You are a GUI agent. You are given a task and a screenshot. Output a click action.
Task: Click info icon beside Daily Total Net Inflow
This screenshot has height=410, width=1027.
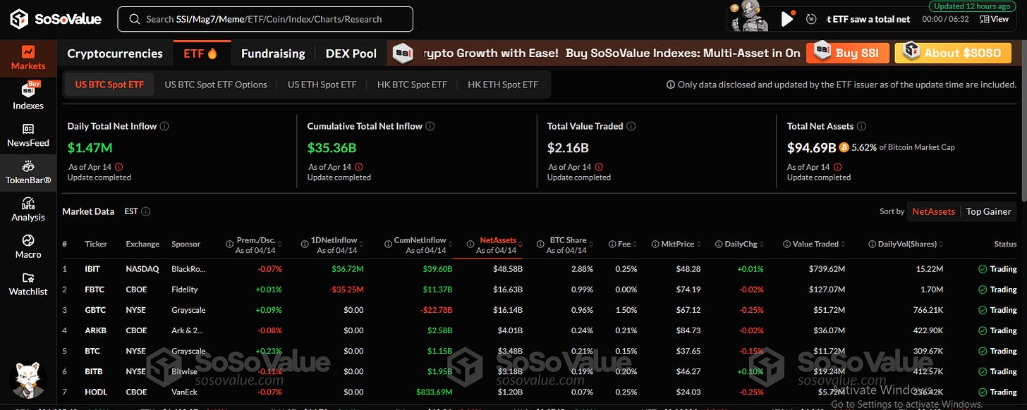point(164,126)
